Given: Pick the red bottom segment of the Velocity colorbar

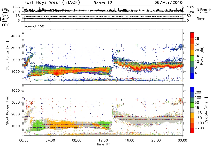Looking at the screenshot, I should [x=192, y=130].
